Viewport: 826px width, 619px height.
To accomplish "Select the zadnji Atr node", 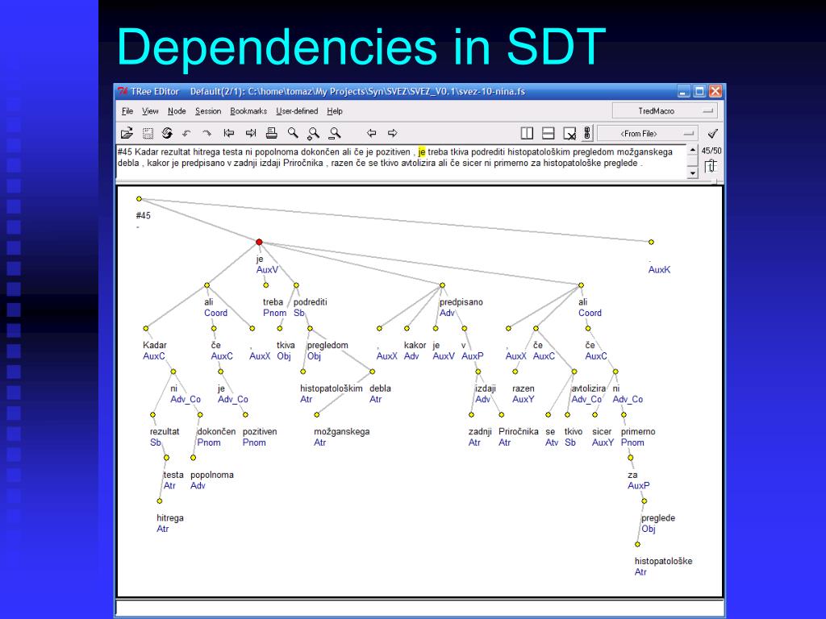I will click(x=471, y=415).
